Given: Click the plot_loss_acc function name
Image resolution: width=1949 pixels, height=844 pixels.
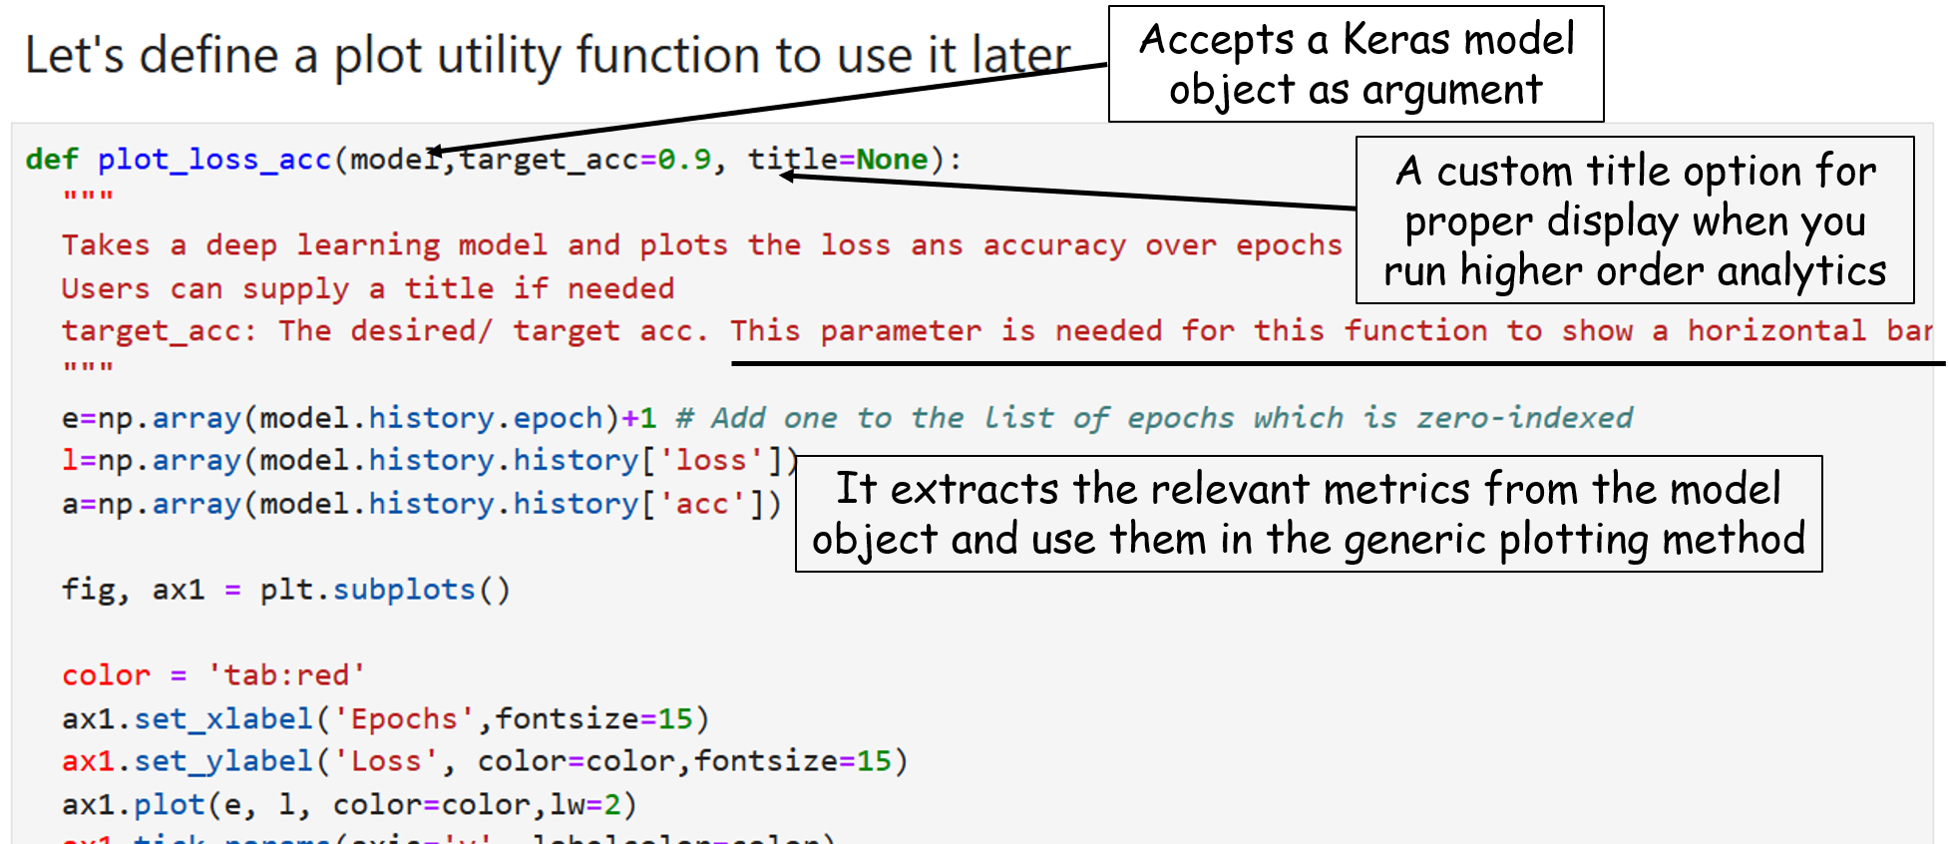Looking at the screenshot, I should coord(213,160).
